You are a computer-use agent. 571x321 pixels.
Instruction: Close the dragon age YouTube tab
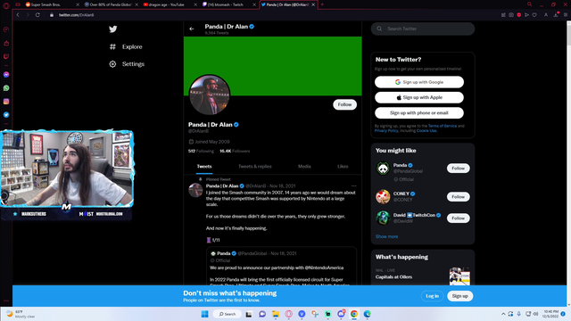[x=195, y=4]
